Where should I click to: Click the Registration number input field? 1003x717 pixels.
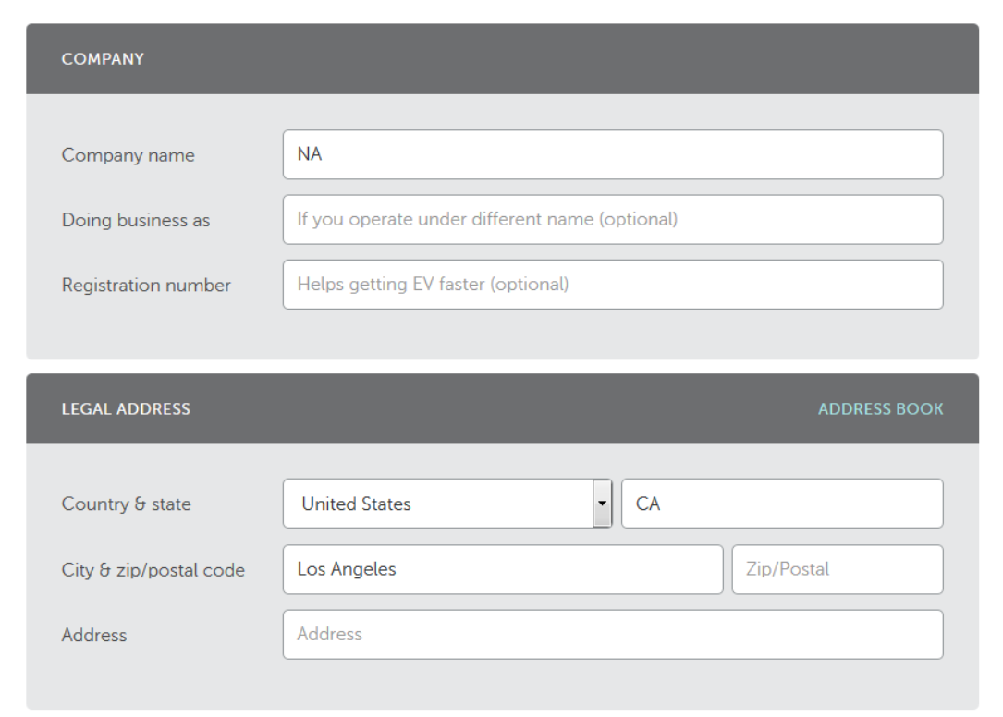[613, 285]
